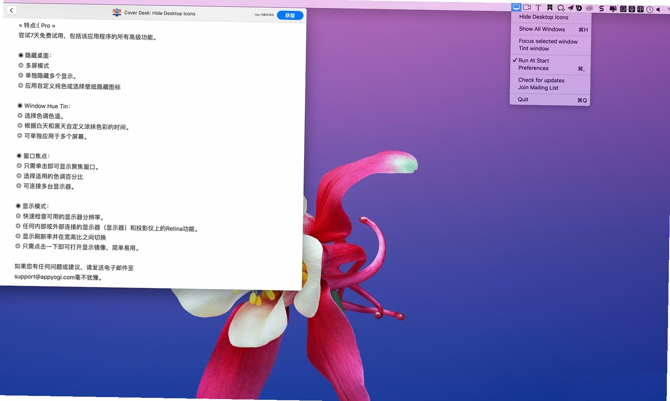The image size is (670, 401).
Task: Click the VD logo menu bar icon
Action: pos(579,8)
